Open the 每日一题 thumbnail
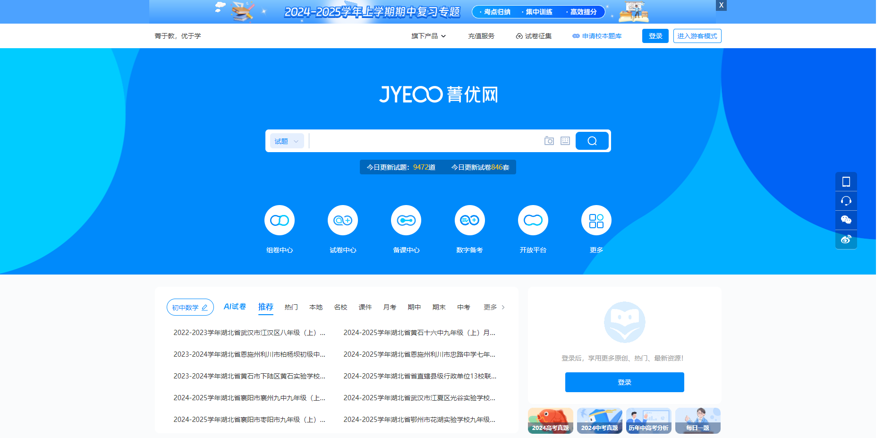This screenshot has height=438, width=884. tap(698, 421)
